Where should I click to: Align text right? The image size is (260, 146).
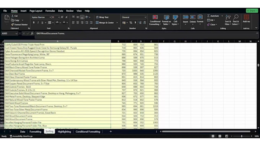tap(82, 22)
